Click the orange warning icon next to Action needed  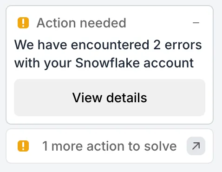coord(23,23)
